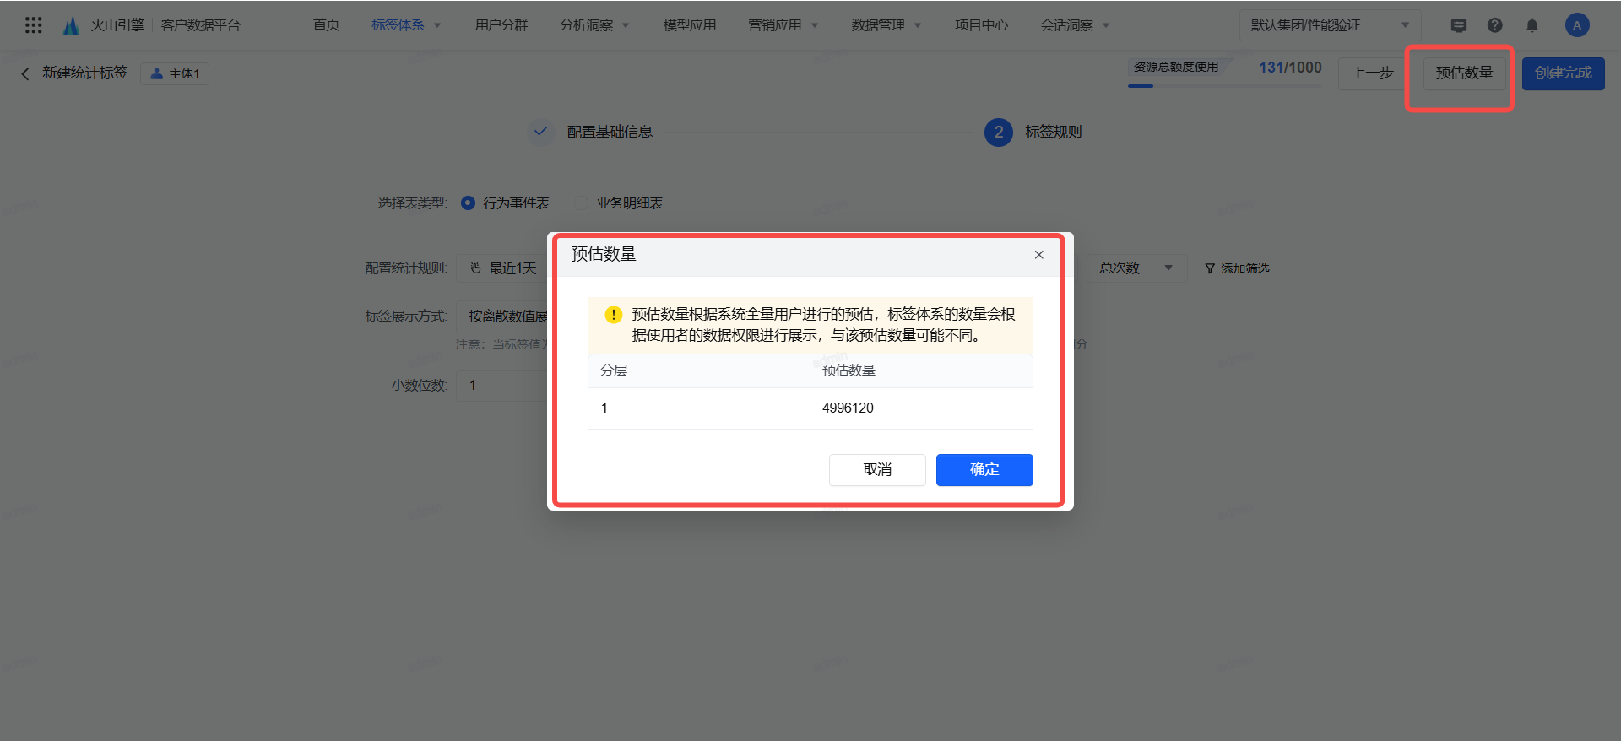This screenshot has width=1621, height=741.
Task: Open the 按离散数值展示 display mode dropdown
Action: pyautogui.click(x=504, y=316)
